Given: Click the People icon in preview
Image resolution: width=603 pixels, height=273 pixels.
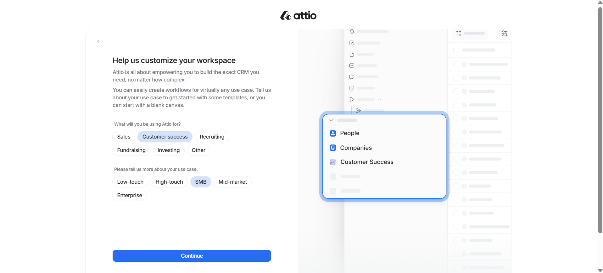Looking at the screenshot, I should tap(333, 133).
